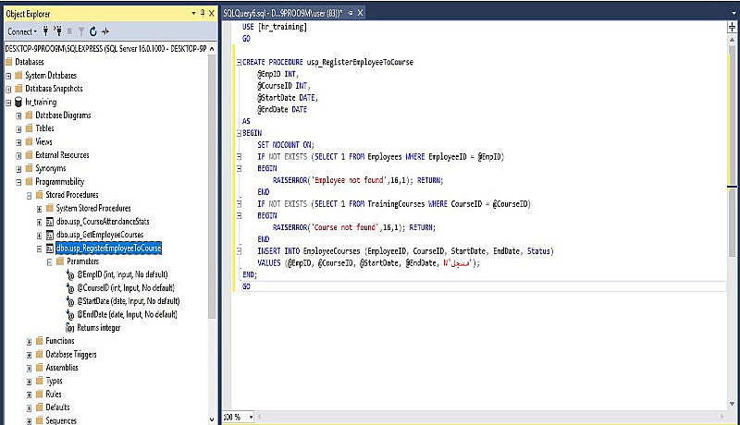Click the Tables folder icon
The width and height of the screenshot is (740, 425).
(x=29, y=128)
